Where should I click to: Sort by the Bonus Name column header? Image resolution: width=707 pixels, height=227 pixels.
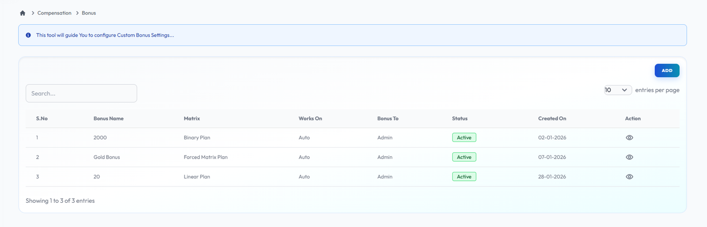[x=109, y=119]
